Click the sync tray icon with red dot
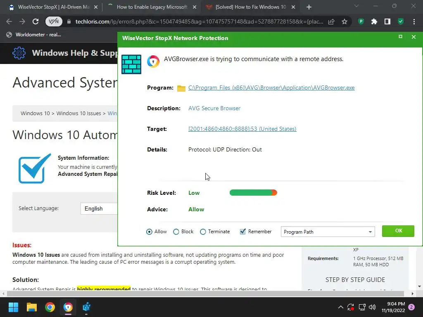 tap(351, 307)
